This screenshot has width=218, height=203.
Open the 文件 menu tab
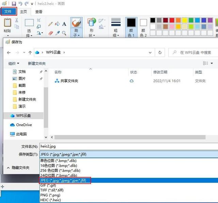pyautogui.click(x=9, y=12)
